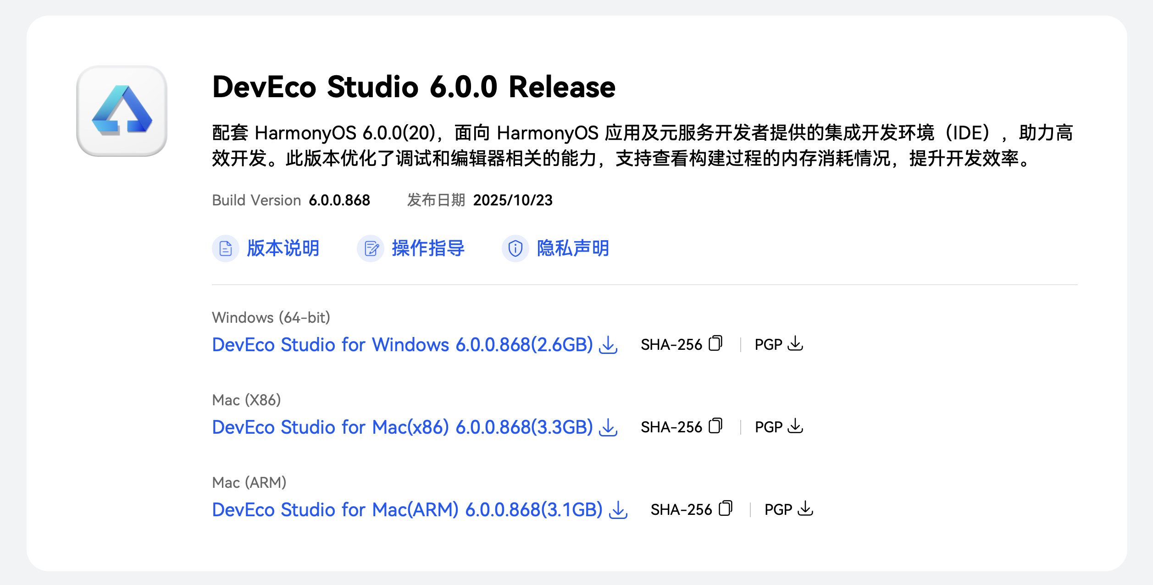Click the release notes document icon

point(225,248)
